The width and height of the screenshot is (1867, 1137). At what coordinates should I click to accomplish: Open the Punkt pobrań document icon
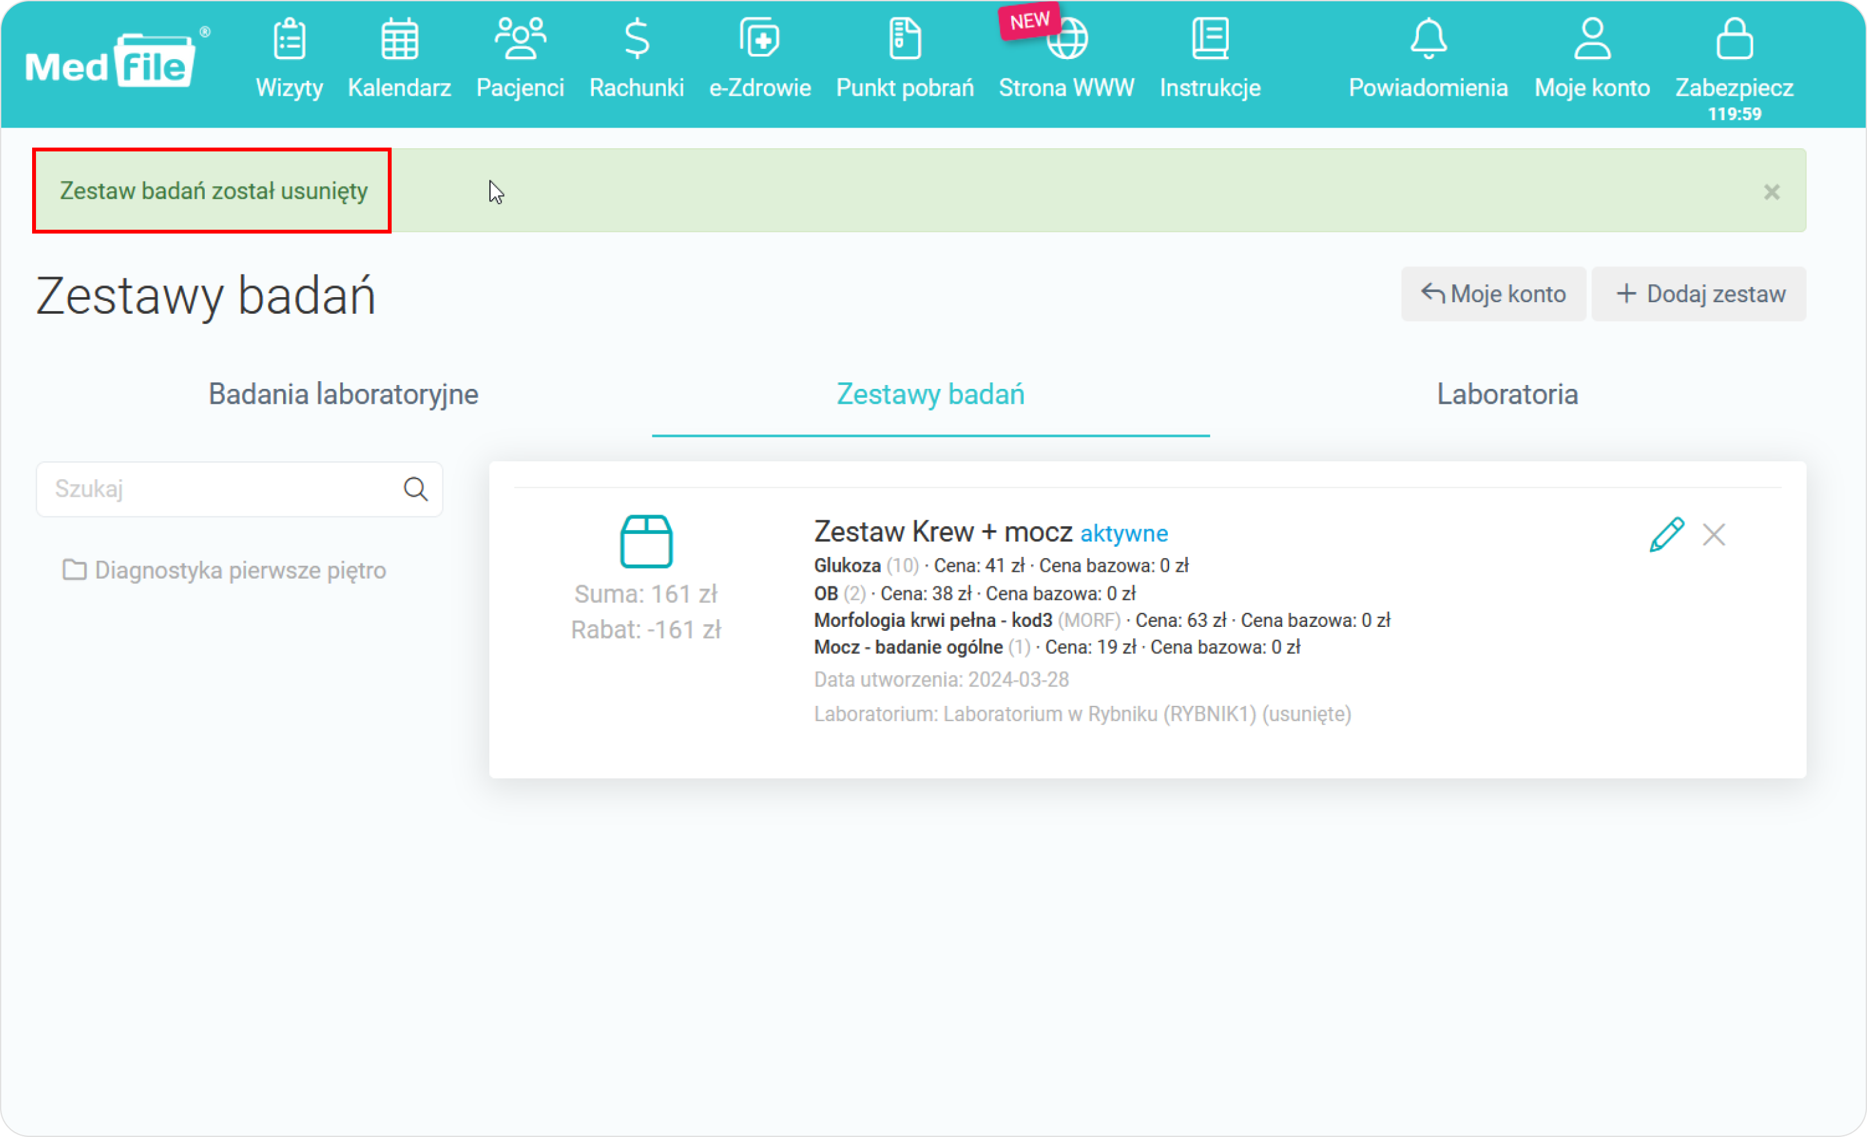click(x=905, y=38)
